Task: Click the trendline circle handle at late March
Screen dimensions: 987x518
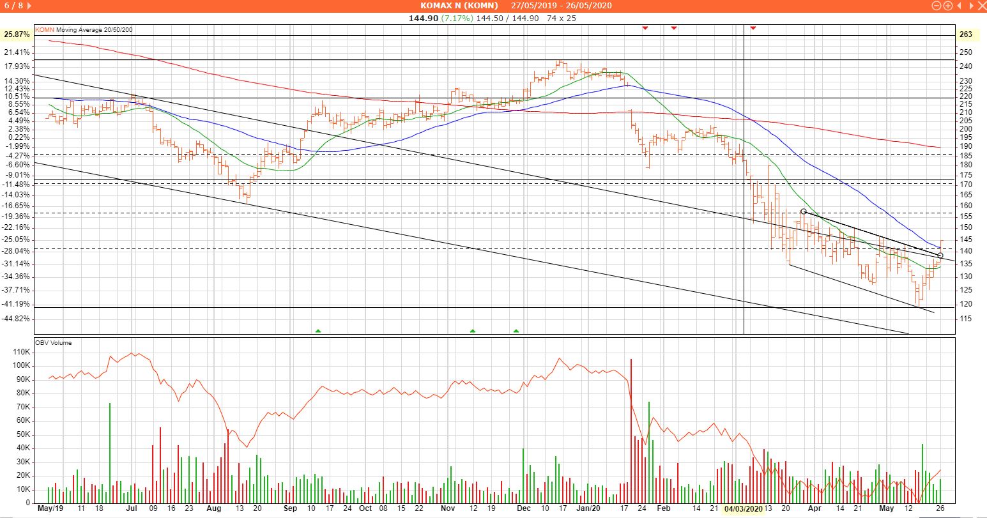Action: click(x=803, y=211)
